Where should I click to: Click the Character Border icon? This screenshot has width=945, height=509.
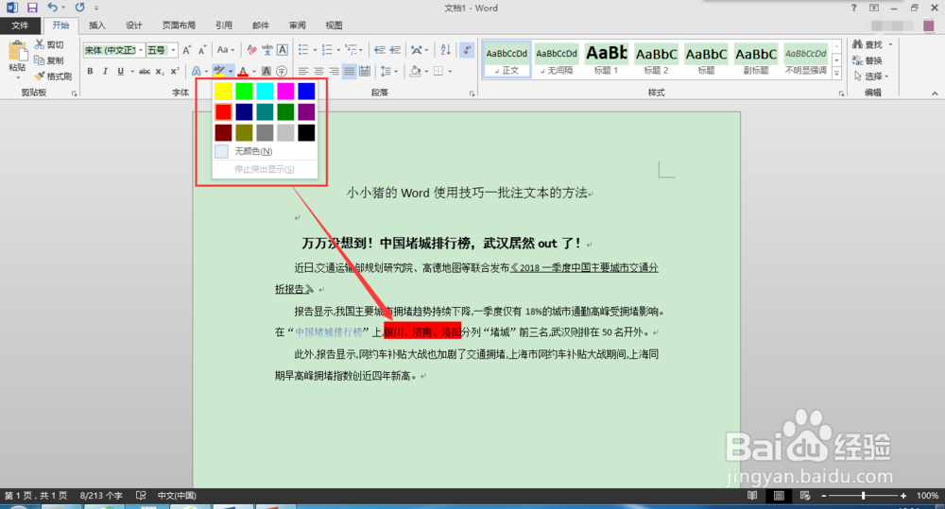pos(282,50)
